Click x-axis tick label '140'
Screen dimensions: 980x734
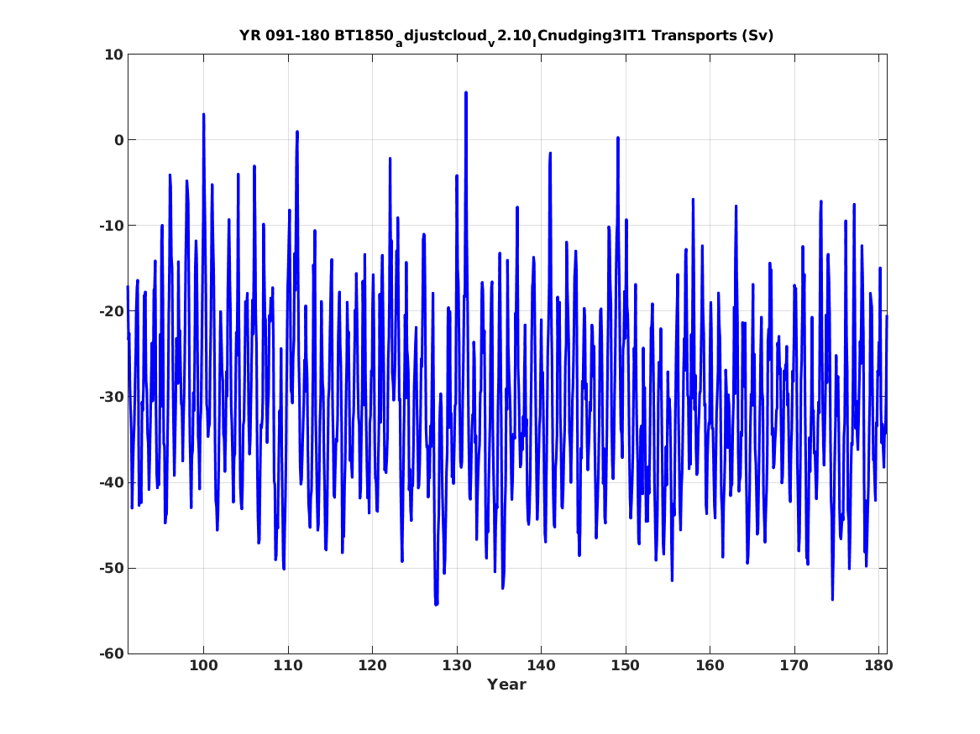(542, 666)
